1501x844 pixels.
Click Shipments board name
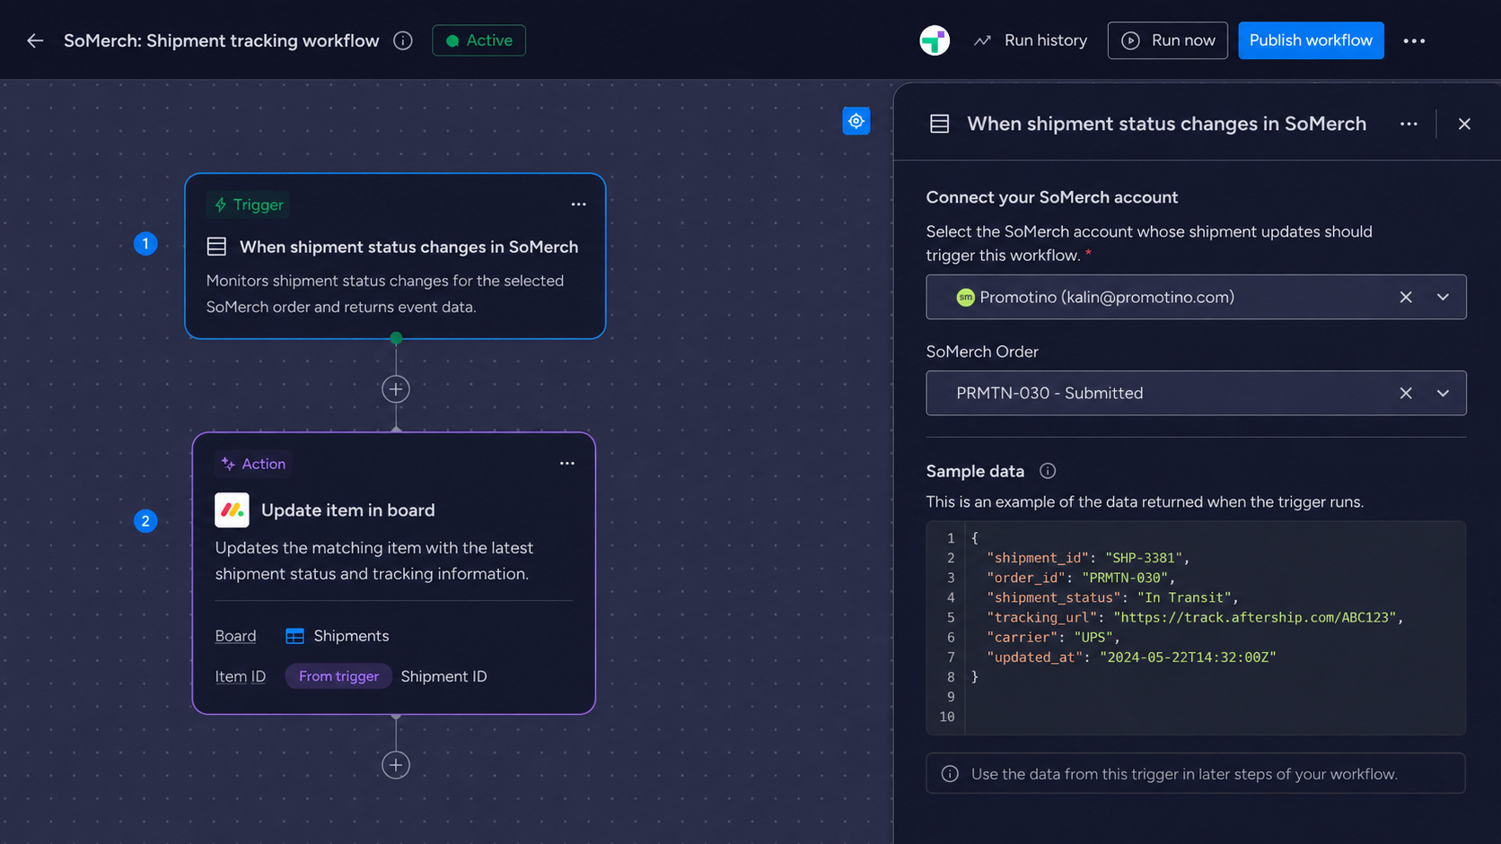(351, 636)
